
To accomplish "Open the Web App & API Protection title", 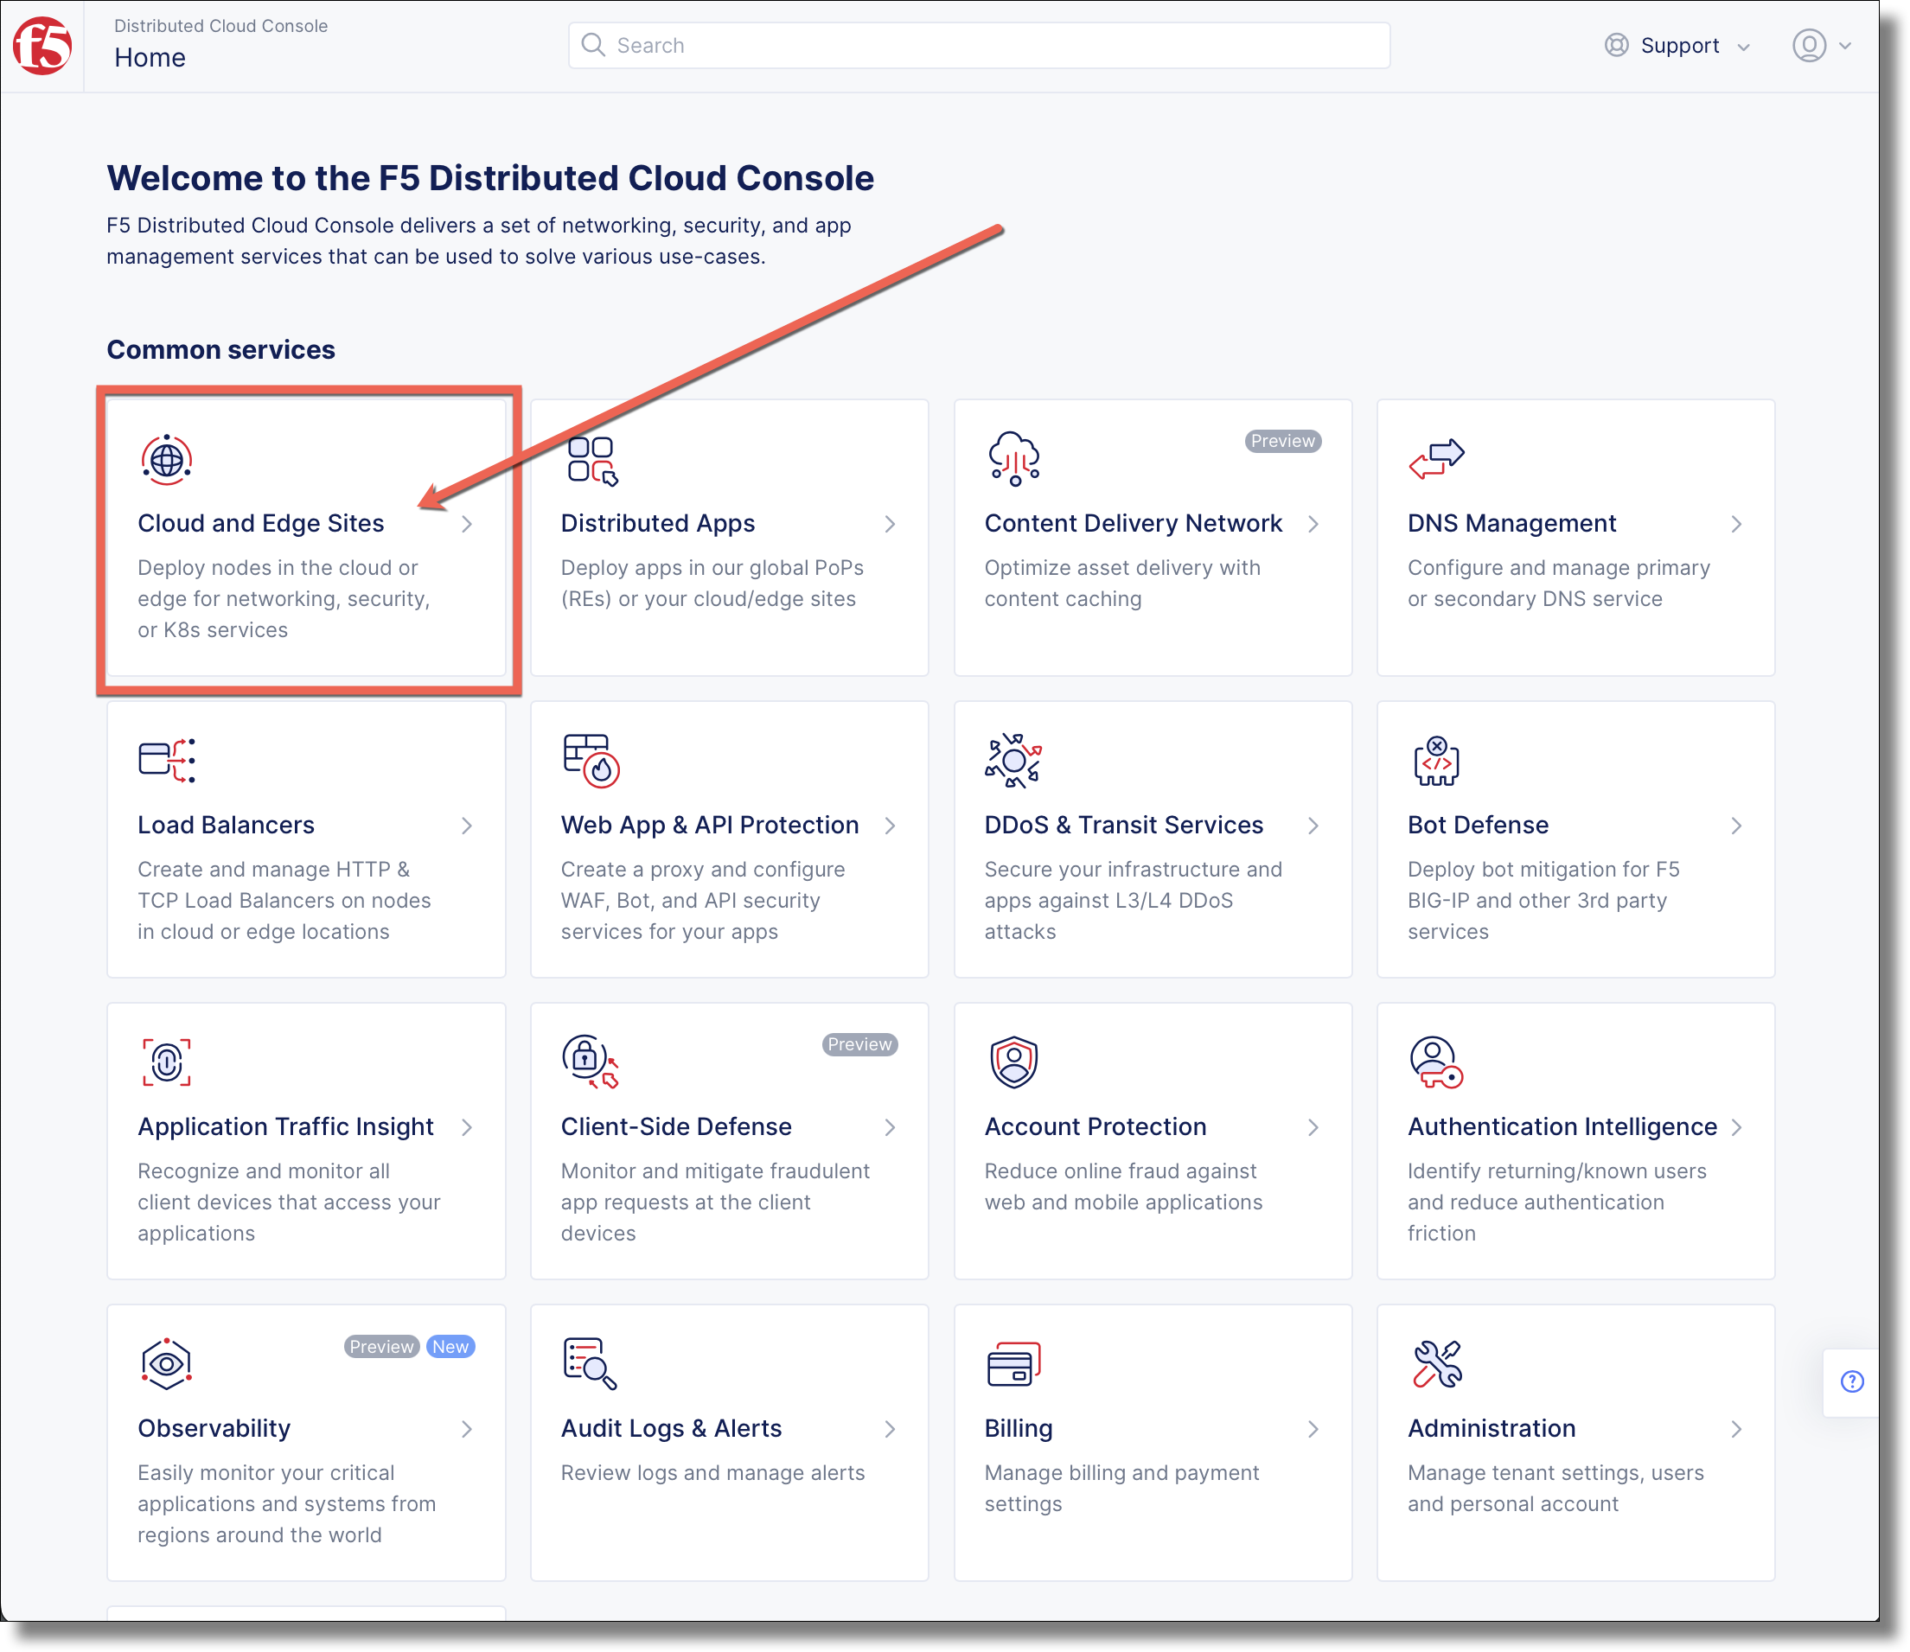I will click(710, 824).
